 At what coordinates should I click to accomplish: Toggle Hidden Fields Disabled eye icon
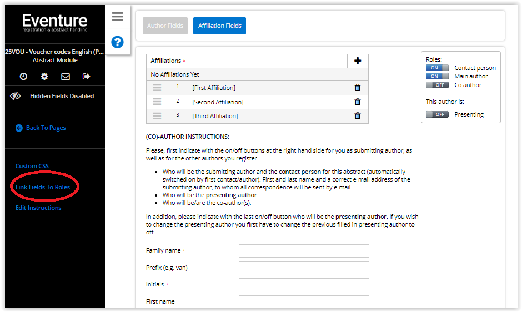[x=16, y=96]
